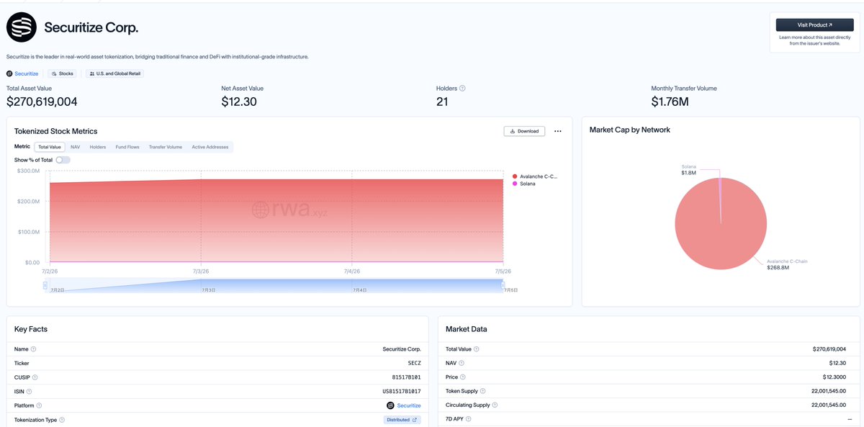Screen dimensions: 864x427
Task: Open the Visit Product button
Action: (814, 24)
